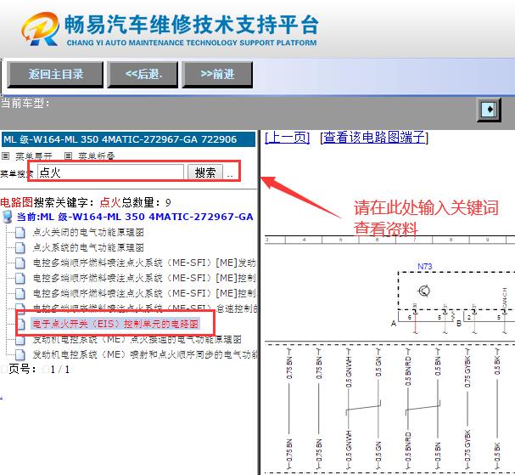Click the 搜索 search button
Image resolution: width=515 pixels, height=475 pixels.
pyautogui.click(x=205, y=172)
